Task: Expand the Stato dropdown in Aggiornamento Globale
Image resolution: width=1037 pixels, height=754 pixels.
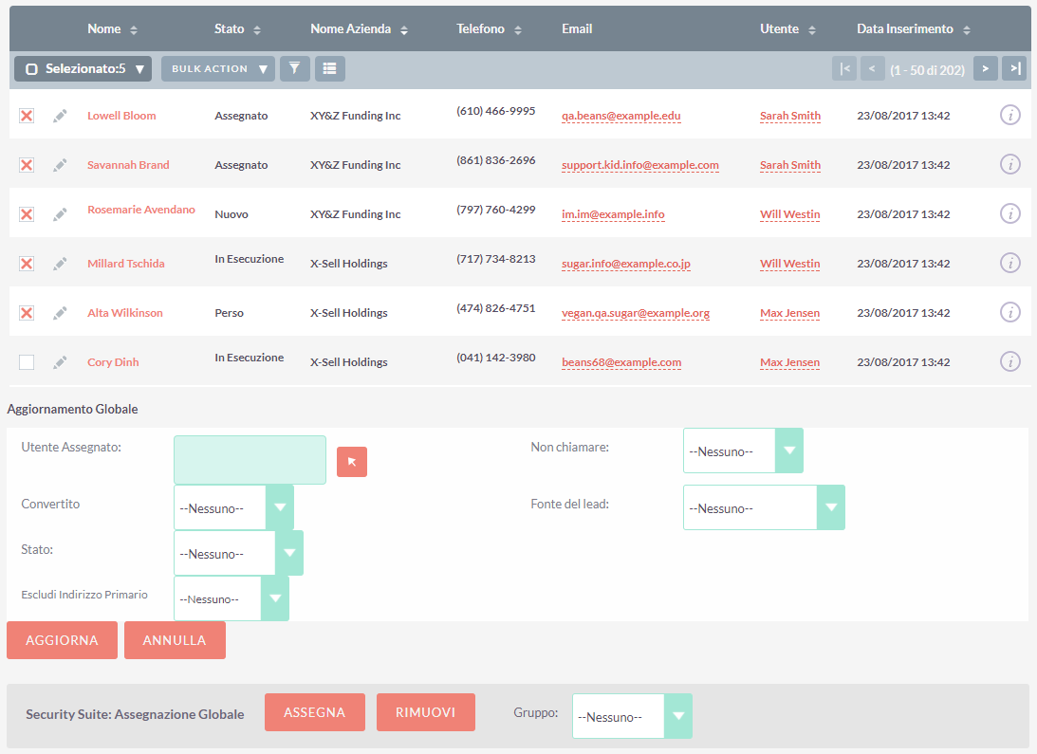Action: (238, 554)
